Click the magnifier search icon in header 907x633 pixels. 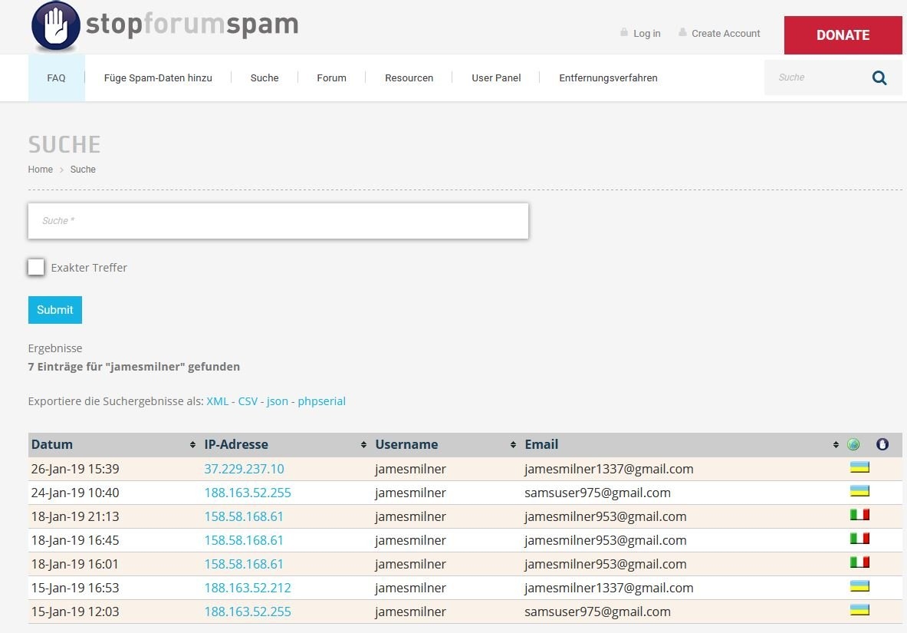coord(879,77)
